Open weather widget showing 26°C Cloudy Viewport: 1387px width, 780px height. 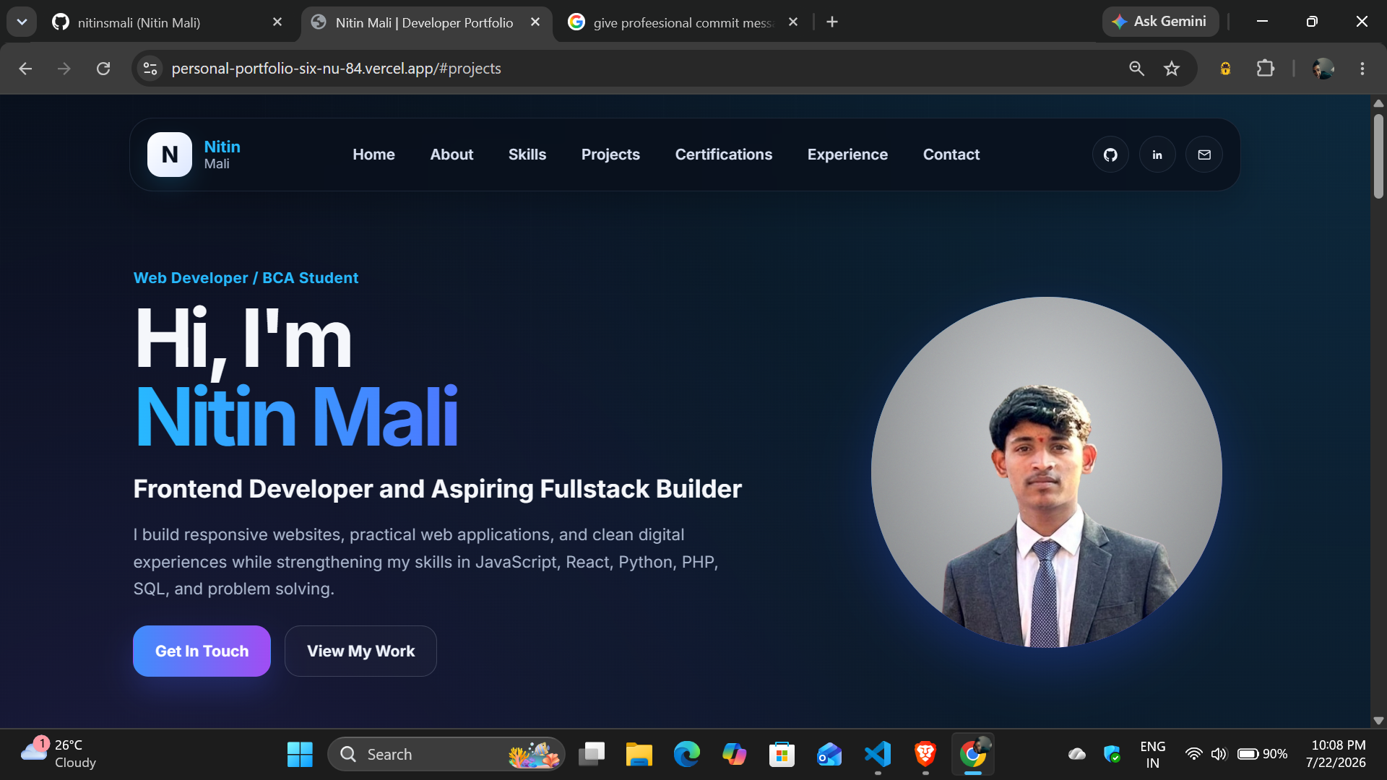point(58,753)
